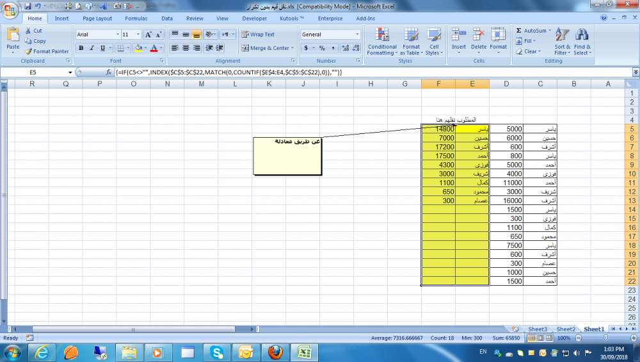Select cell F5 containing 14800

point(438,129)
